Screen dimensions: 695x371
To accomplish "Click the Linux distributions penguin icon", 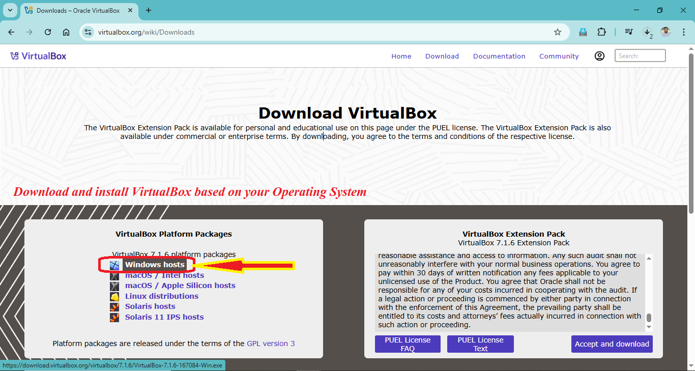I will tap(115, 297).
